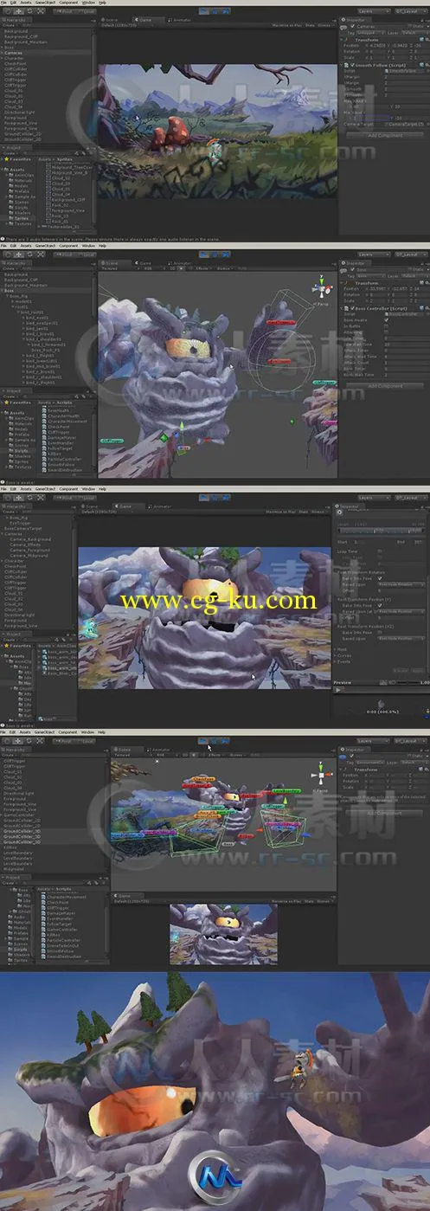Select Rotate tool in Boss Controller window toolbar
Image resolution: width=430 pixels, height=1211 pixels.
(28, 254)
